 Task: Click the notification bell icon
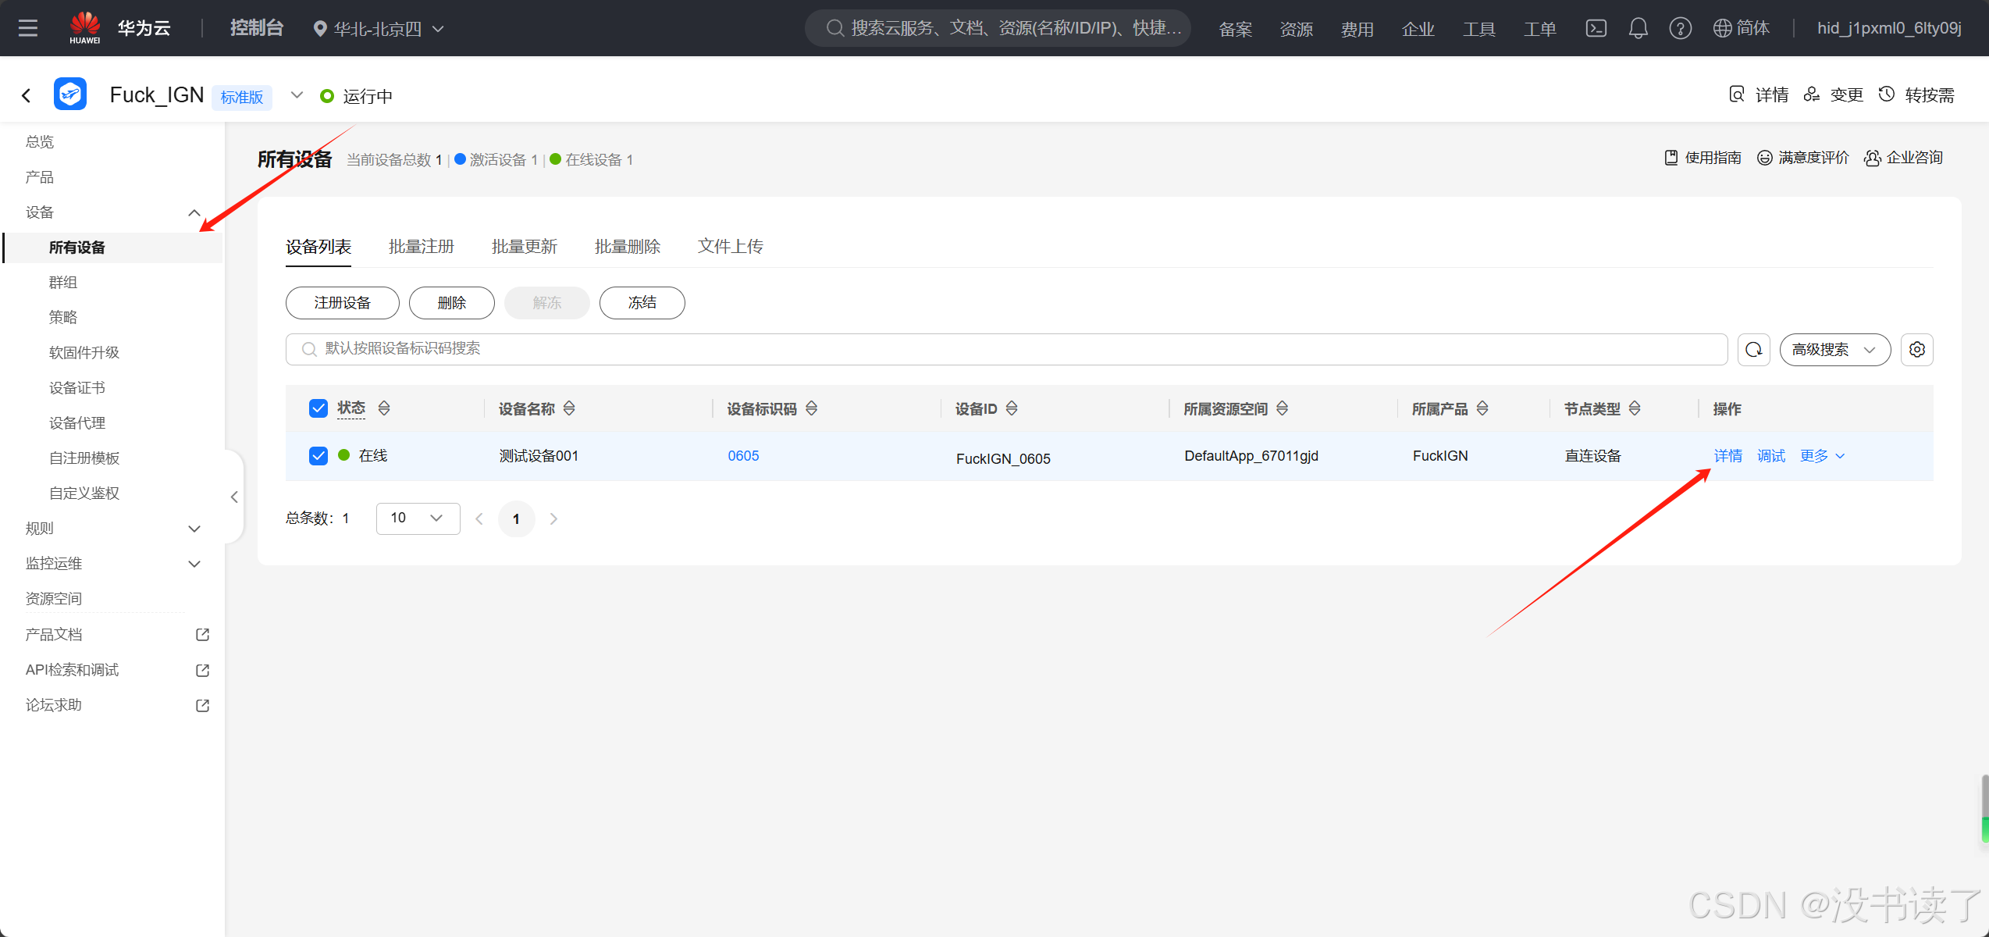point(1638,29)
